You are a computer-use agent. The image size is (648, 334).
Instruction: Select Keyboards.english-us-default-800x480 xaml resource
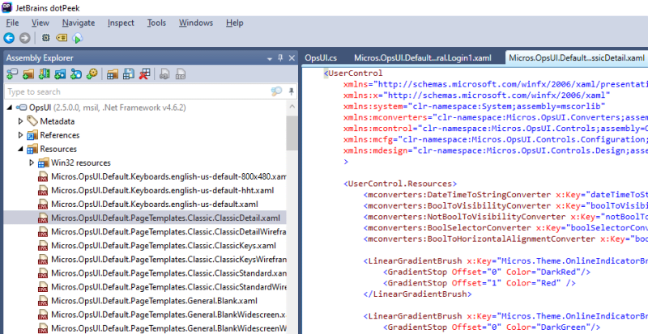pos(168,176)
